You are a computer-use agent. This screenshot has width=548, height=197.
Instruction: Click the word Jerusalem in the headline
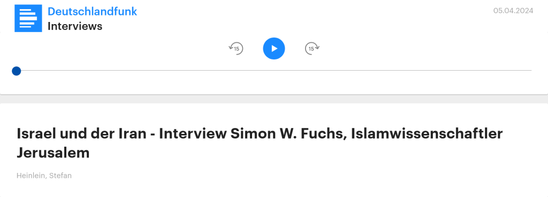pos(53,153)
